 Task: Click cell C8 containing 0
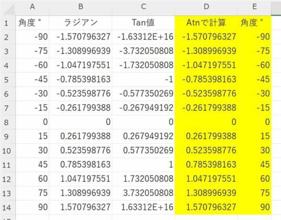pos(143,122)
